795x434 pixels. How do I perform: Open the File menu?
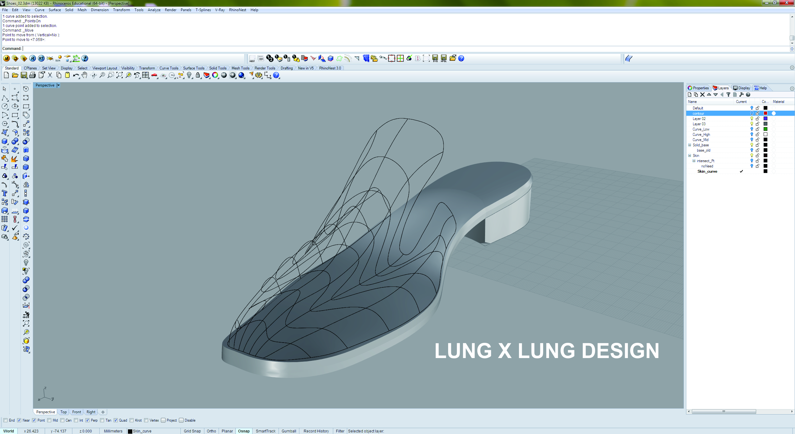(x=5, y=10)
